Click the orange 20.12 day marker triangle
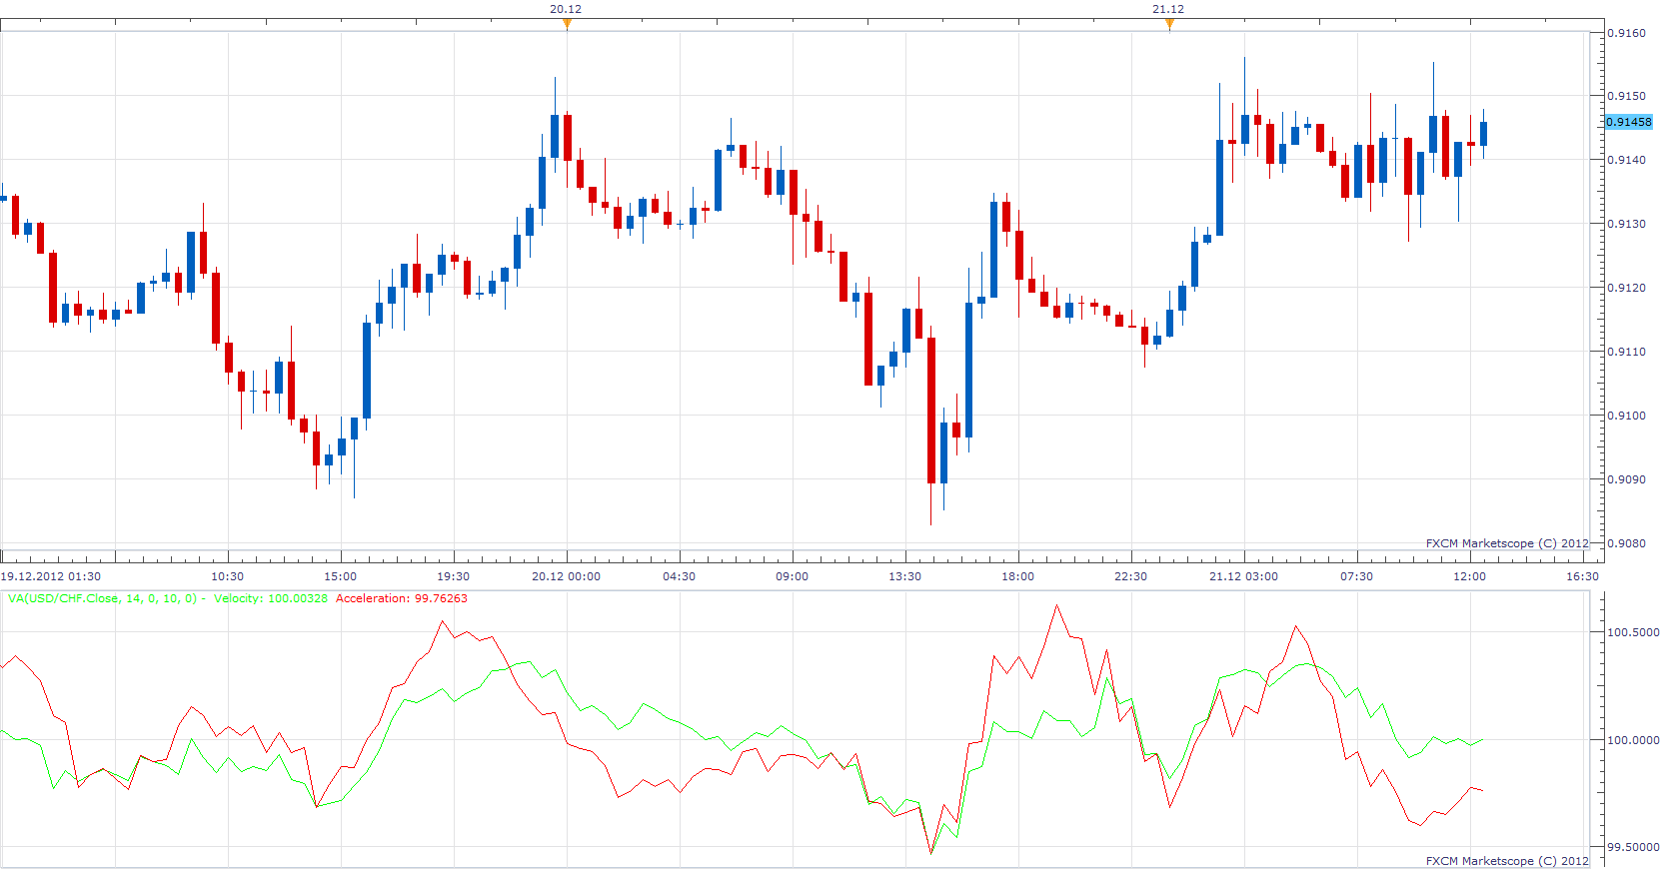 click(x=567, y=24)
